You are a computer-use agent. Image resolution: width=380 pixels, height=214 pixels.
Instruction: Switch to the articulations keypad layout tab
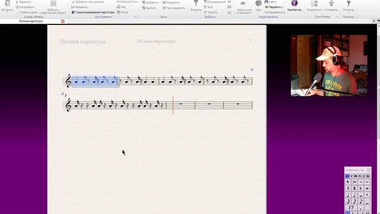pos(360,176)
